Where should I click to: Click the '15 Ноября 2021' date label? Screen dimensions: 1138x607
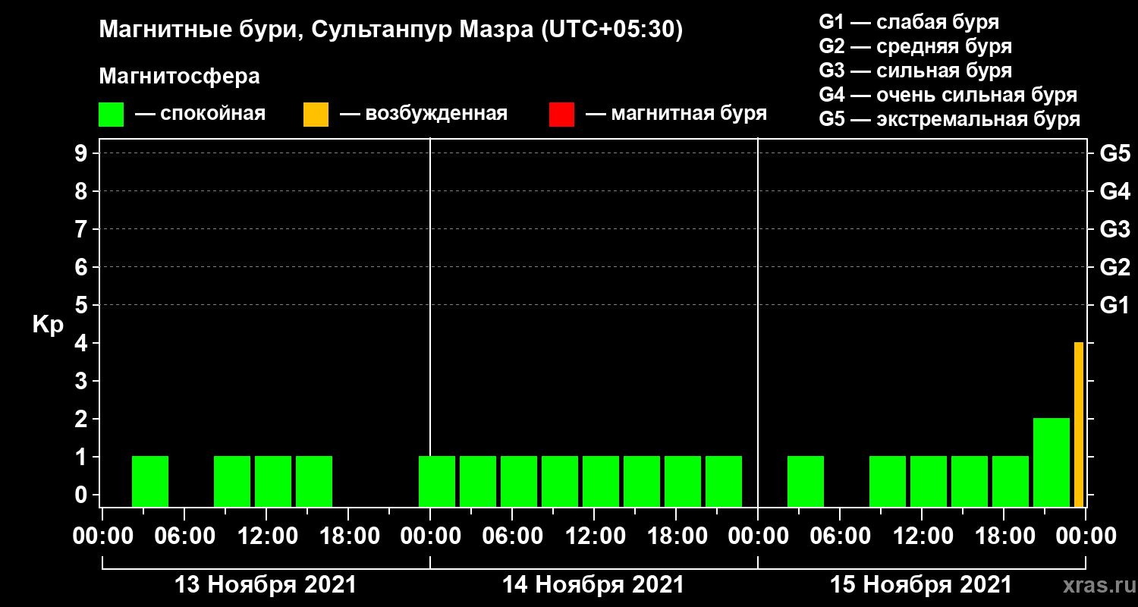click(x=921, y=585)
